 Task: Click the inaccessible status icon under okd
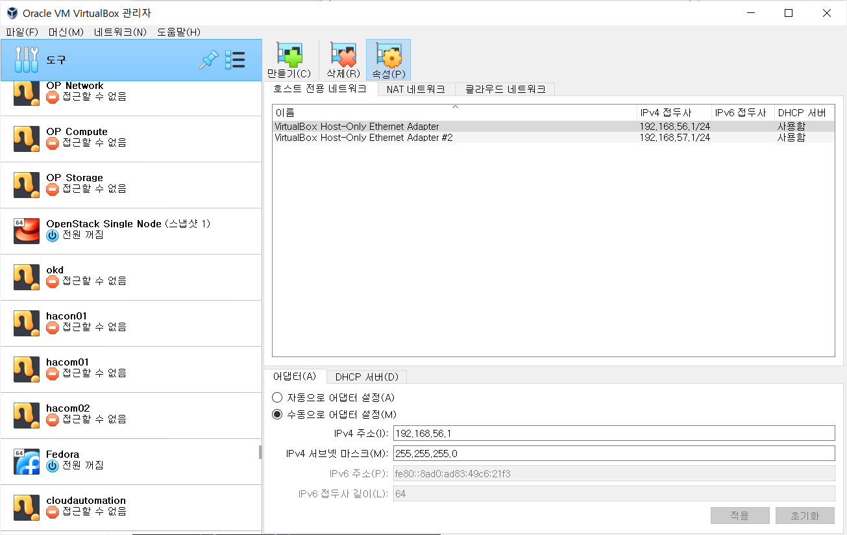tap(53, 281)
